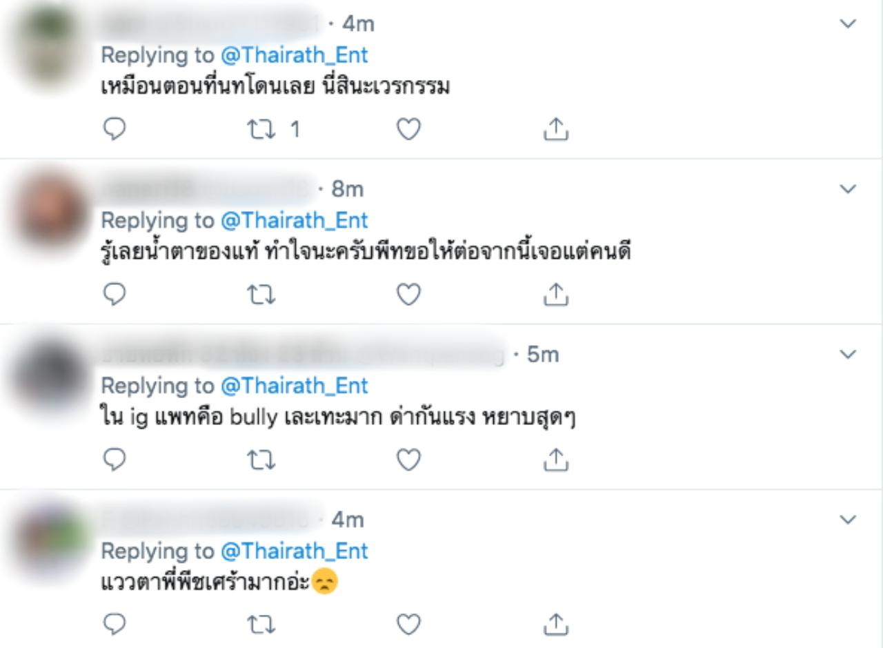
Task: Retweet the tweet posted 8m ago
Action: [x=262, y=295]
